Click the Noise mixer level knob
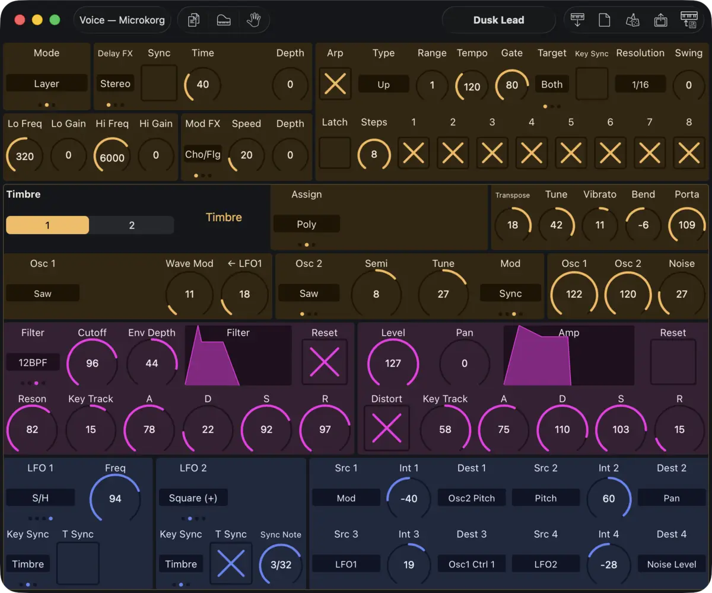 (x=682, y=294)
